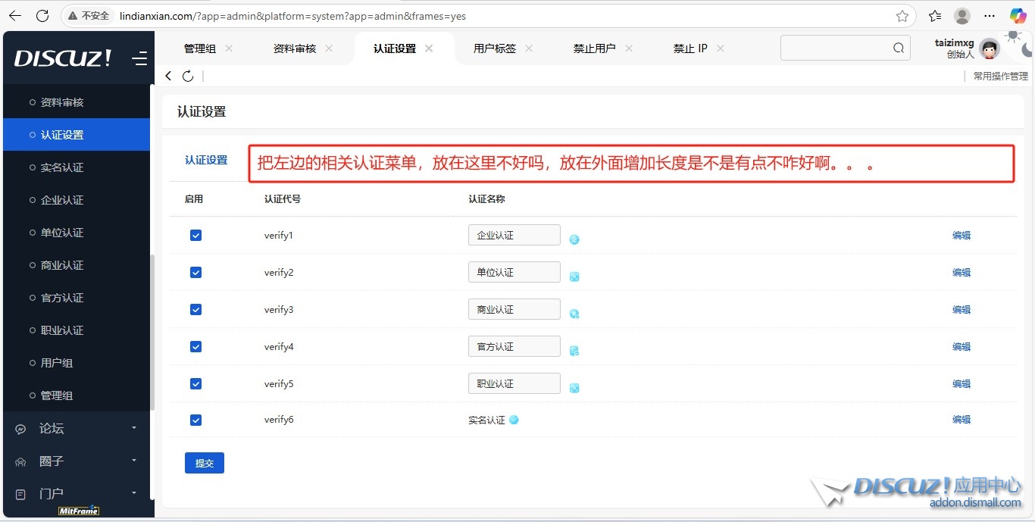Uncheck the verify1 enable checkbox

click(195, 236)
